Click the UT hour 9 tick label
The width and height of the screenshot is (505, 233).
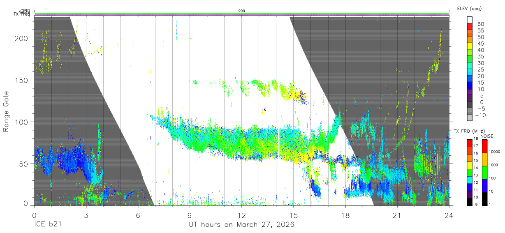point(190,215)
